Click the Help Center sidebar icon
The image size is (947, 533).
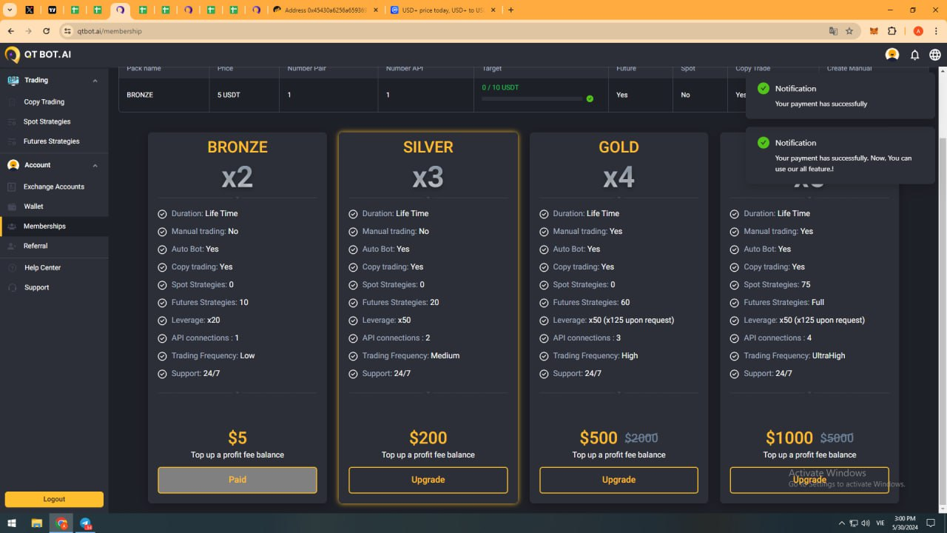(12, 267)
